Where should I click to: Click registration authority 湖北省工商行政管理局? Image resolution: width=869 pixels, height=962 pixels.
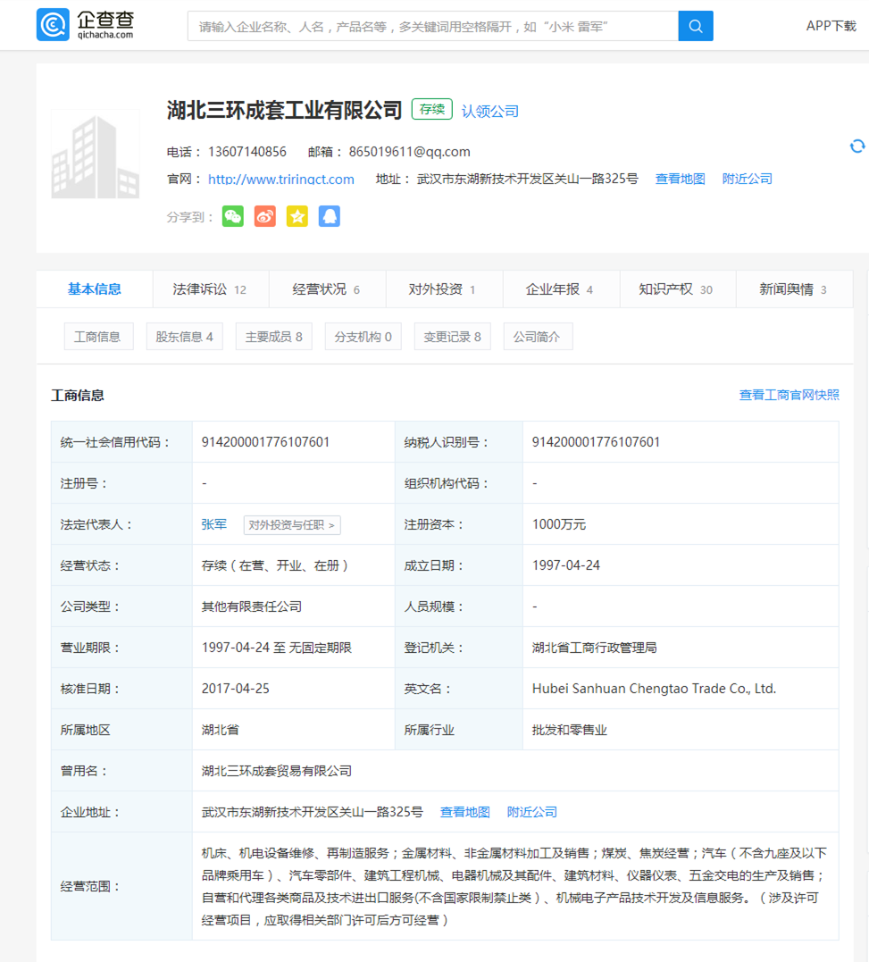click(x=594, y=648)
